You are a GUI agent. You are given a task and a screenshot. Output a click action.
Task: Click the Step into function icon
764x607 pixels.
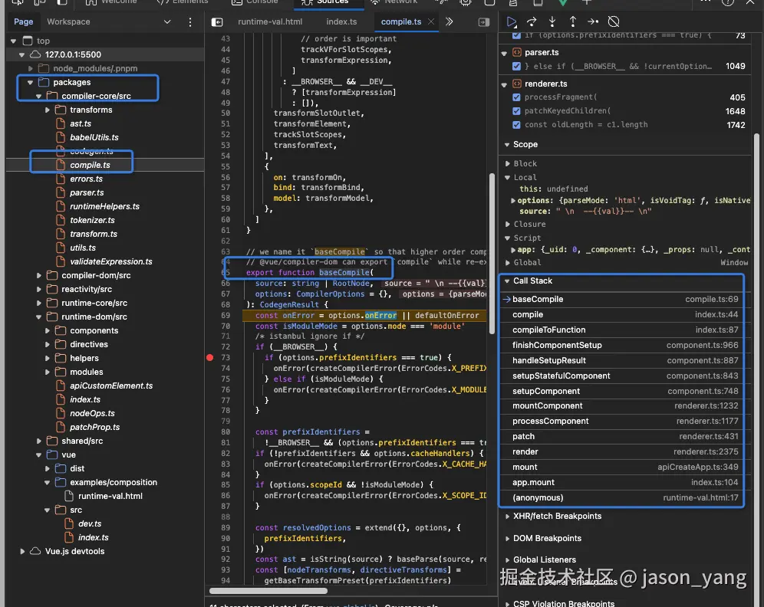552,21
